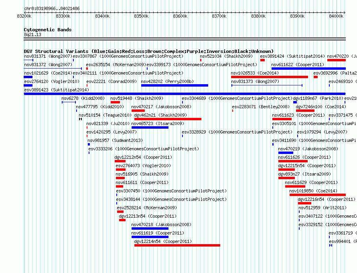Select the esv3891423 long blue gain bar
This screenshot has width=357, height=273.
click(x=185, y=94)
